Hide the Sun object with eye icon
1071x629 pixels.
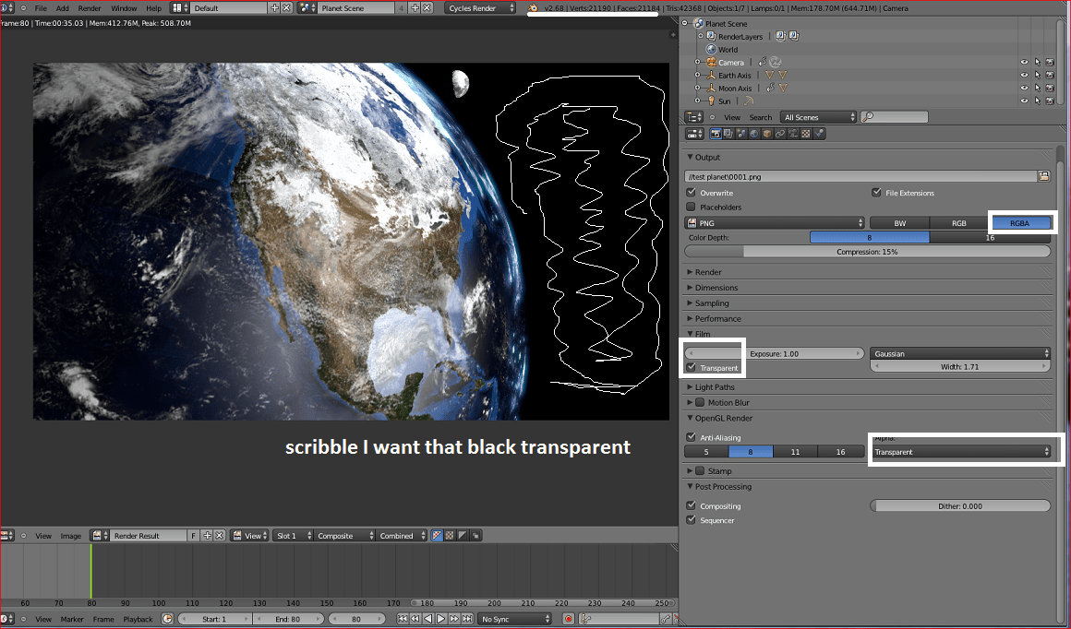(x=1023, y=101)
